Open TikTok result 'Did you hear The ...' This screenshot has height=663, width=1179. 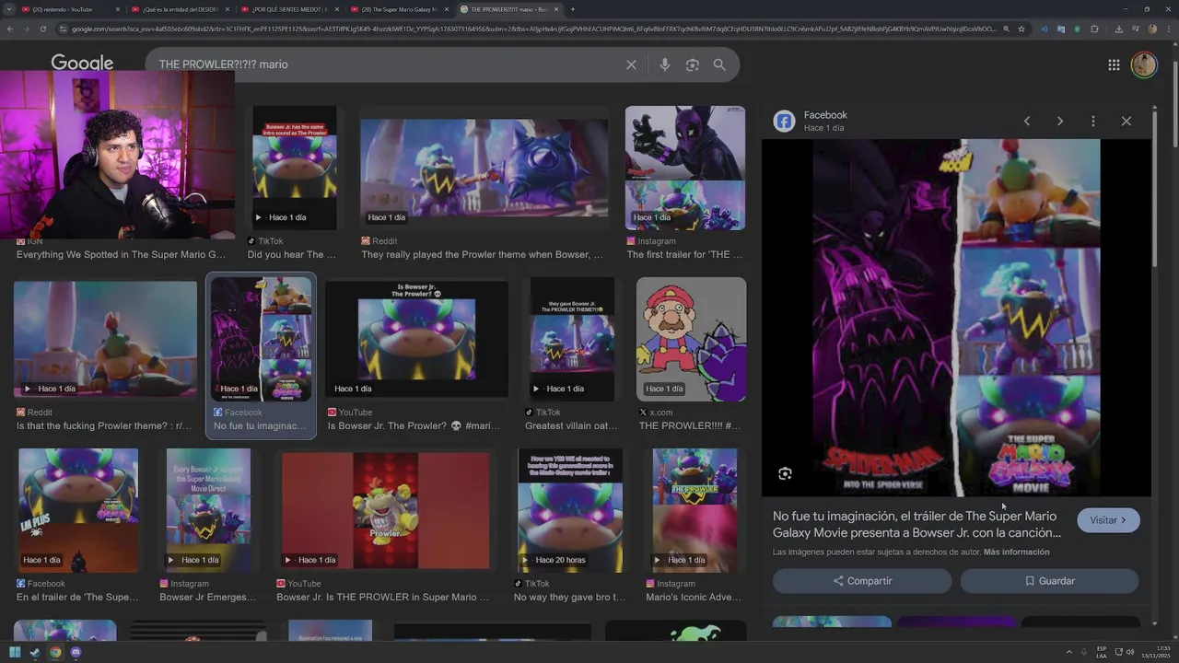294,182
